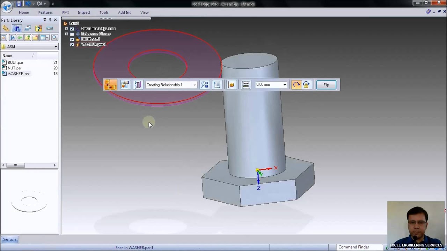447x251 pixels.
Task: Undo the last action
Action: click(x=28, y=4)
